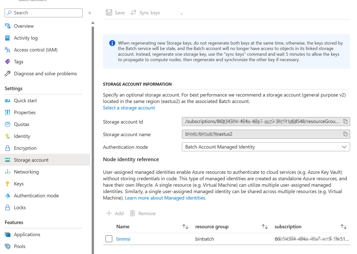Click the sidebar vertical scrollbar
The height and width of the screenshot is (254, 357).
tap(93, 140)
